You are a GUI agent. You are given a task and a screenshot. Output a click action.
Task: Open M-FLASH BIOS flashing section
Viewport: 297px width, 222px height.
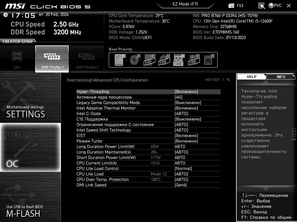(x=30, y=197)
